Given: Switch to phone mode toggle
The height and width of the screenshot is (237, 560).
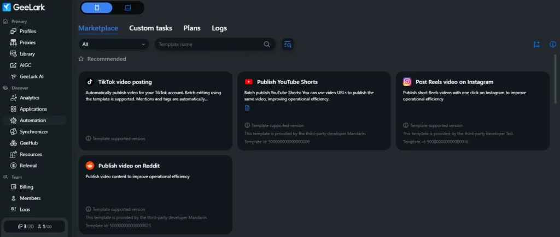Looking at the screenshot, I should [x=97, y=8].
